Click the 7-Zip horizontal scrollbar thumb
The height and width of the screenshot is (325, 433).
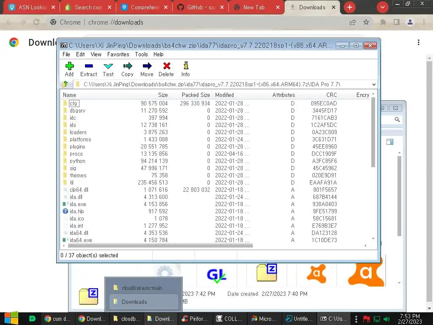click(x=160, y=245)
